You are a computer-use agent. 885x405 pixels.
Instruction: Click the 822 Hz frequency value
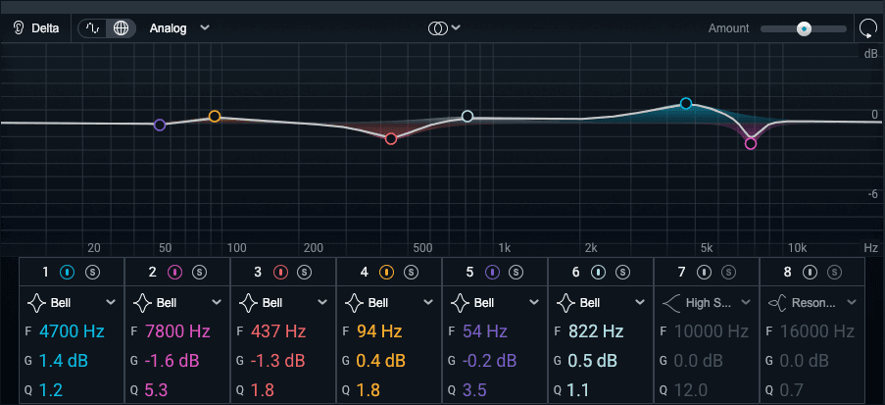[596, 331]
